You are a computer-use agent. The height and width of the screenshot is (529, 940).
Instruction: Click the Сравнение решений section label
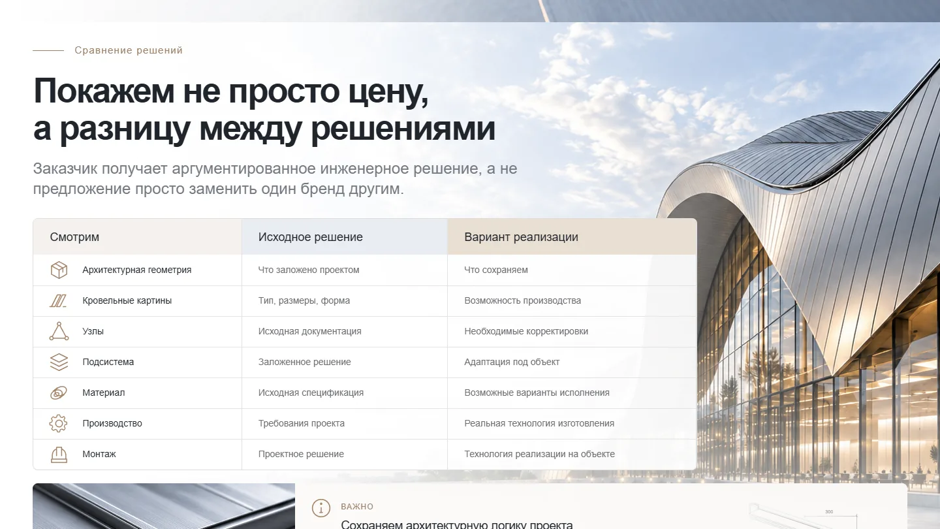(129, 50)
